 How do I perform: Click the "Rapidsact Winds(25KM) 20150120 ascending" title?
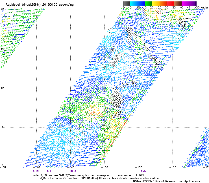[x=40, y=5]
